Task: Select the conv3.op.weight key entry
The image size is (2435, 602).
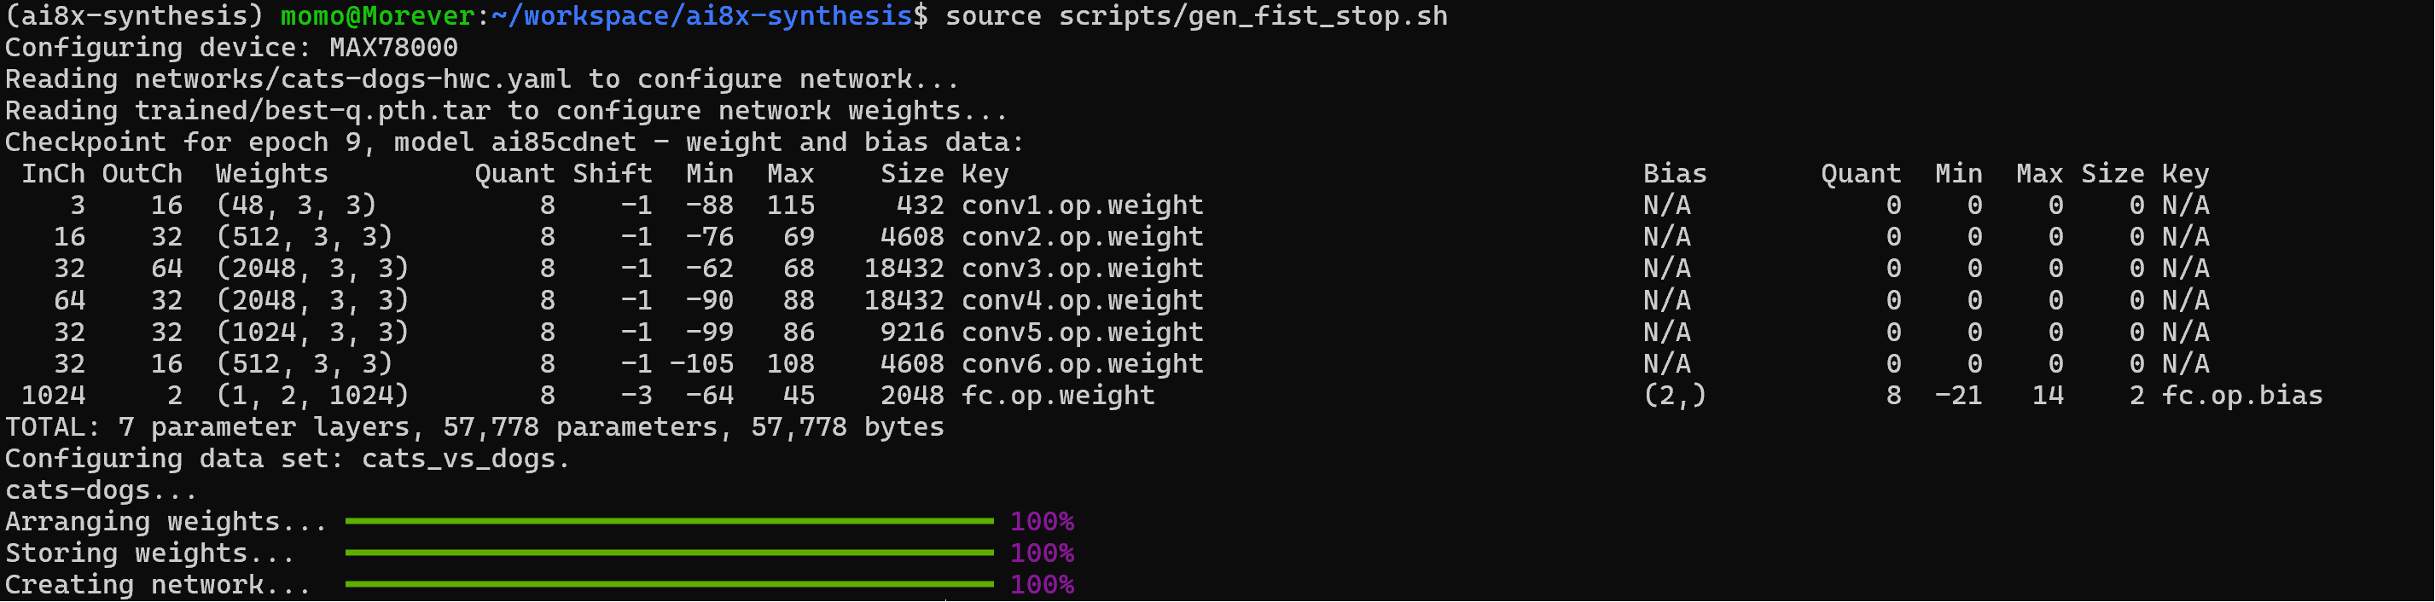Action: [1083, 269]
